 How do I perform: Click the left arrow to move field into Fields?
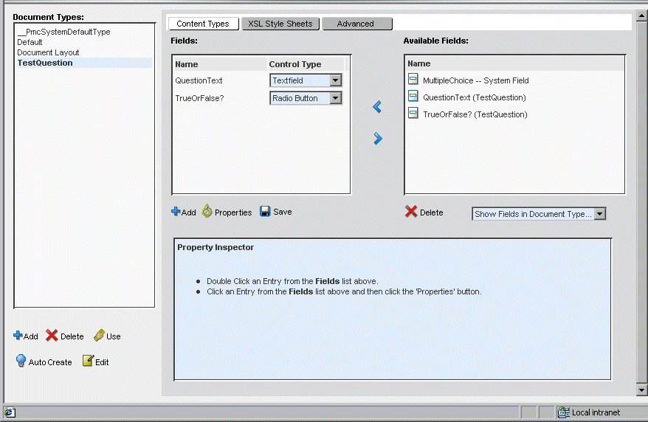377,107
